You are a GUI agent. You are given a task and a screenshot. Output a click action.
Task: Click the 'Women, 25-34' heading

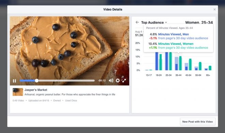click(199, 23)
